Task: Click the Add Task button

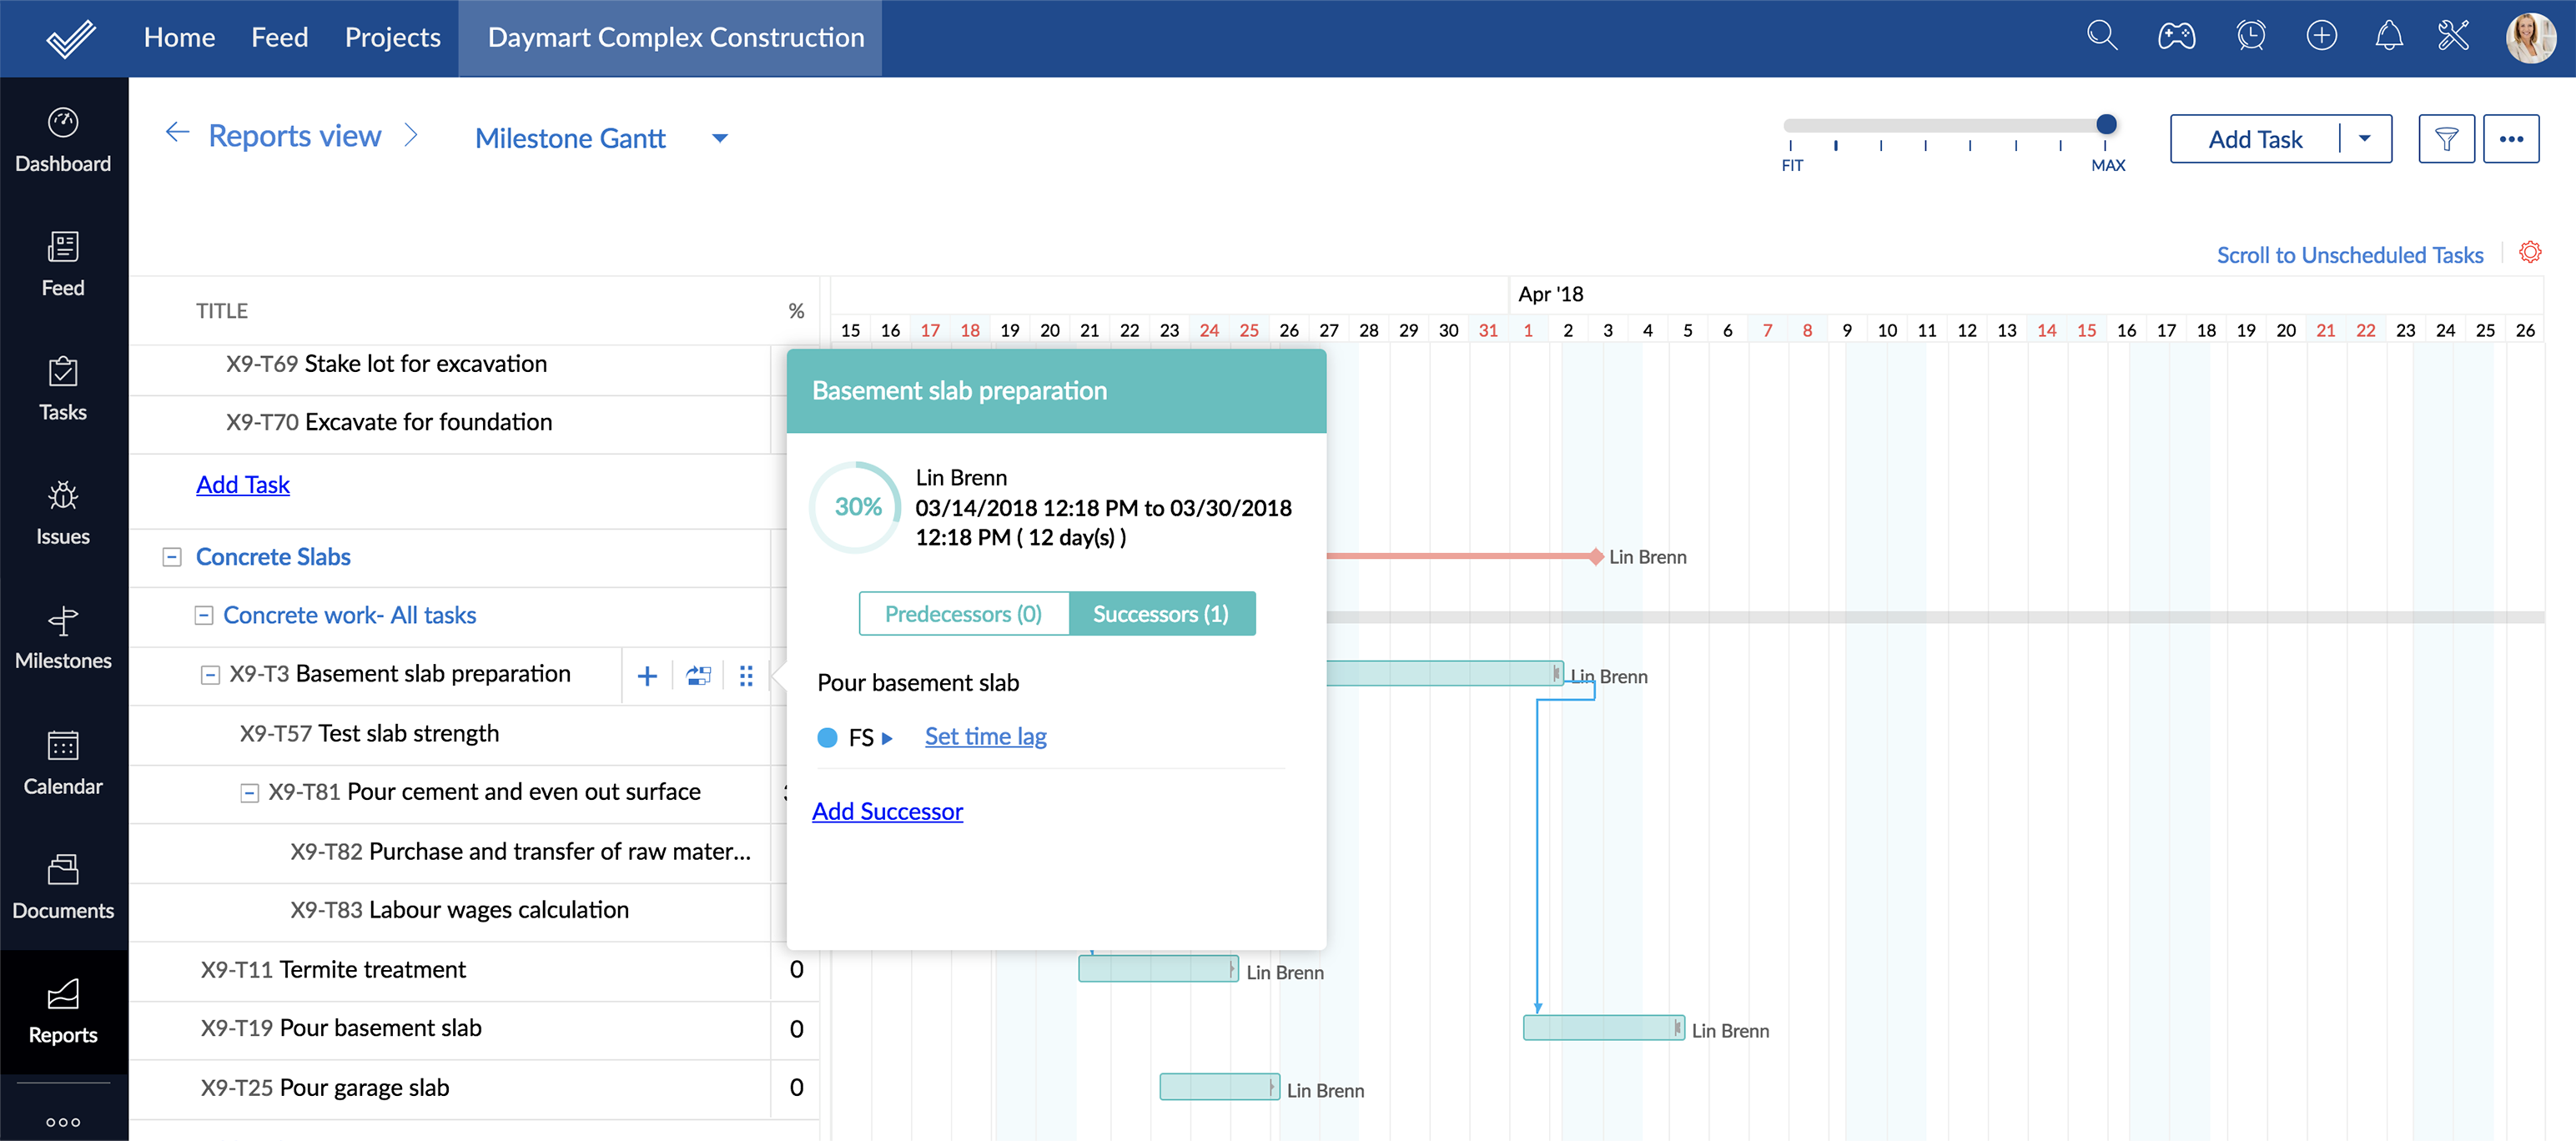Action: (2257, 138)
